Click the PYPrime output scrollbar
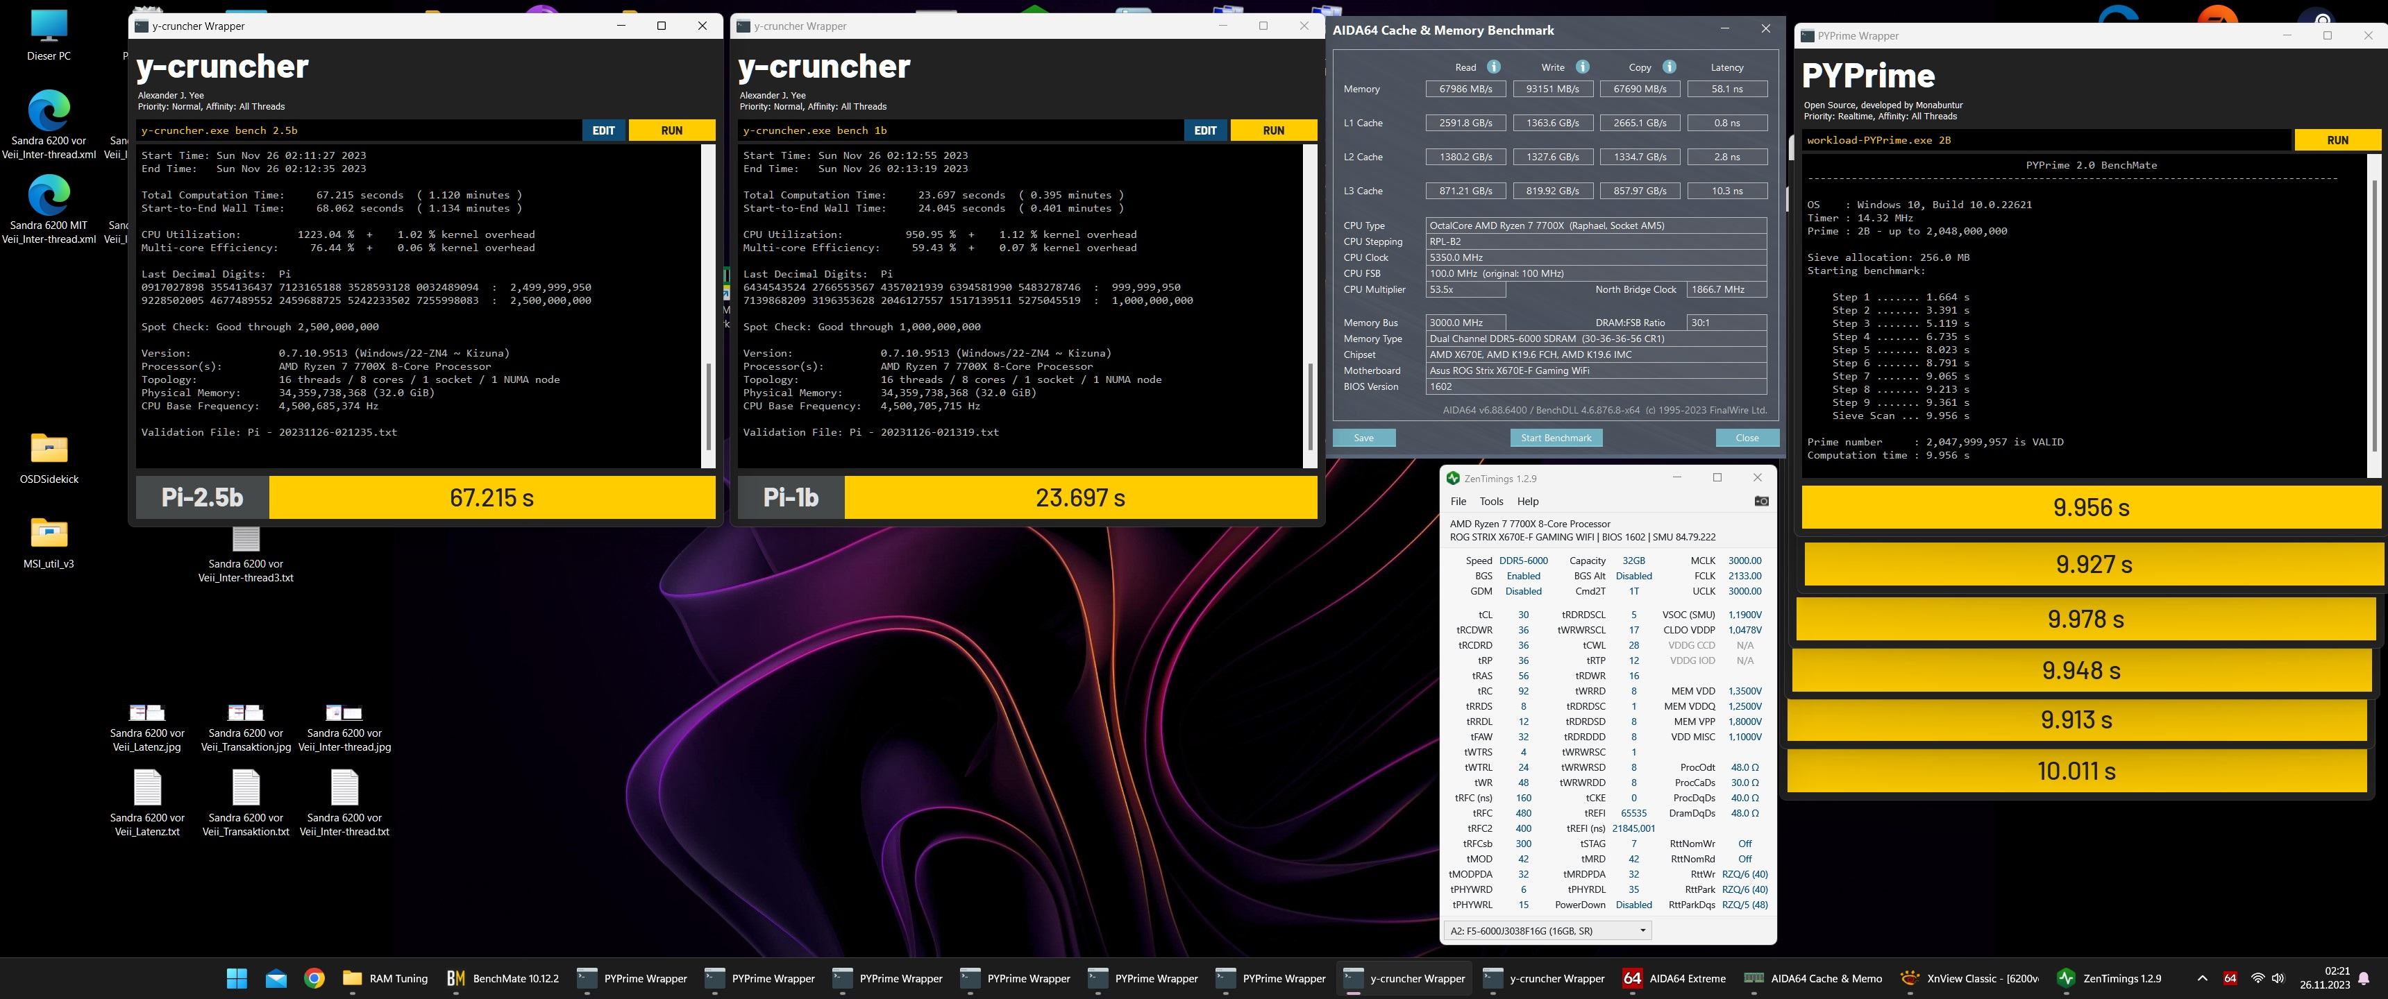 (2374, 315)
